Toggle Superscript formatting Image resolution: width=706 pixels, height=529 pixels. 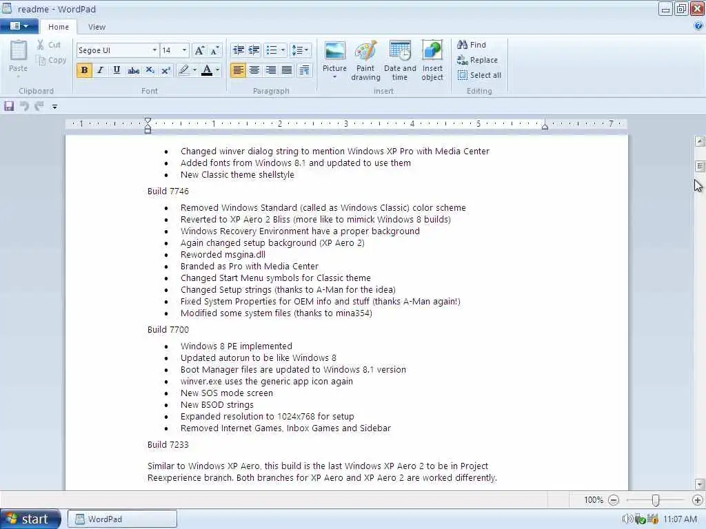(165, 70)
